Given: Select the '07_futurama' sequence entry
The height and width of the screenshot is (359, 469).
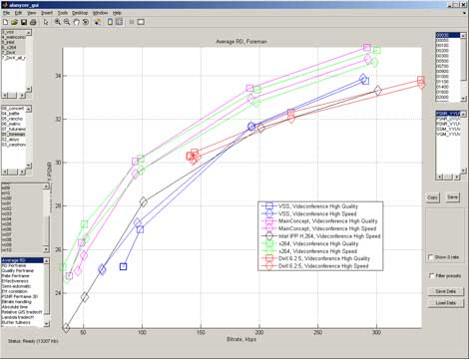Looking at the screenshot, I should (14, 129).
